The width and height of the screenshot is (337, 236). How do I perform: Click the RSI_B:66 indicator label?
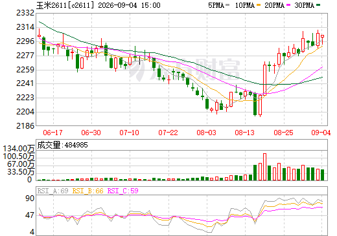point(88,191)
